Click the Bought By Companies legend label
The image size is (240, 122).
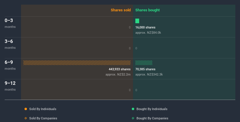(x=152, y=118)
